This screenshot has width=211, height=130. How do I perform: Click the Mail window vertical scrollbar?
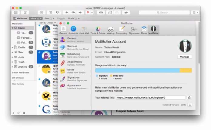199,43
